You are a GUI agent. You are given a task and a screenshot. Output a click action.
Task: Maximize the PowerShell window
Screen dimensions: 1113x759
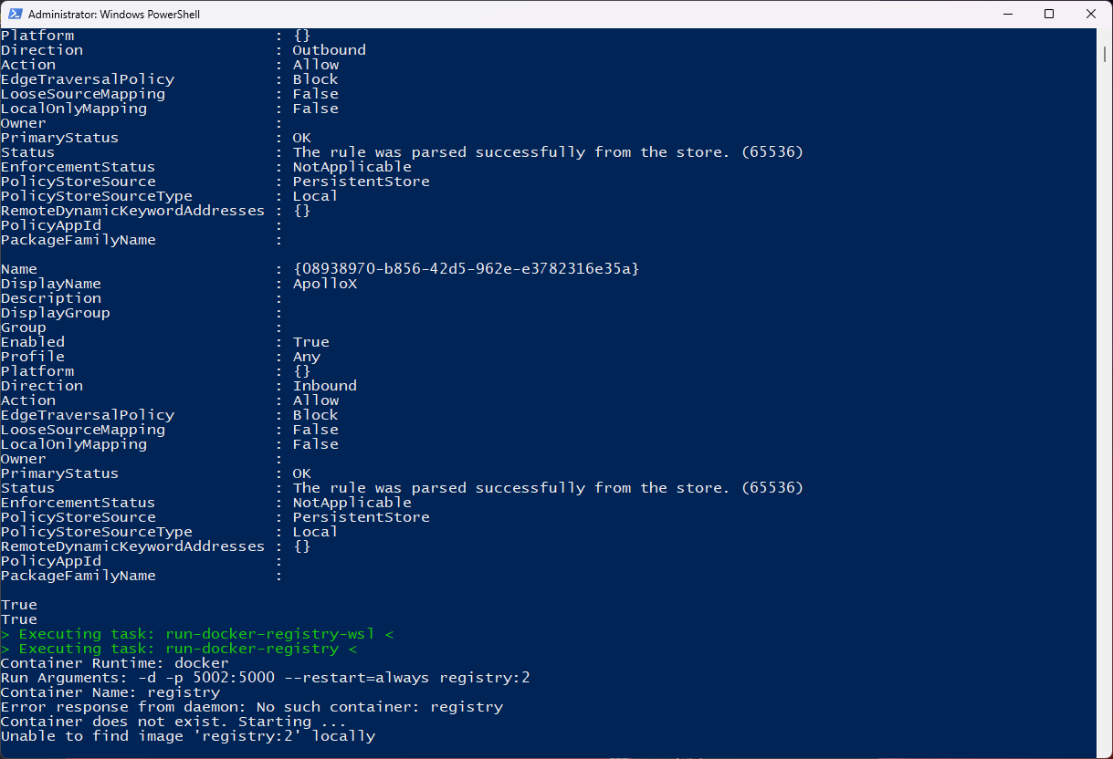click(x=1049, y=15)
